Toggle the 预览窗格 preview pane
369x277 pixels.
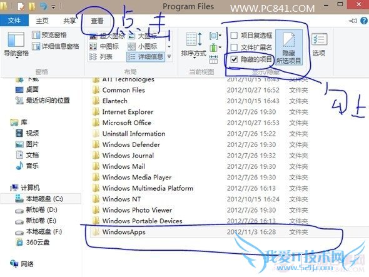pyautogui.click(x=49, y=35)
